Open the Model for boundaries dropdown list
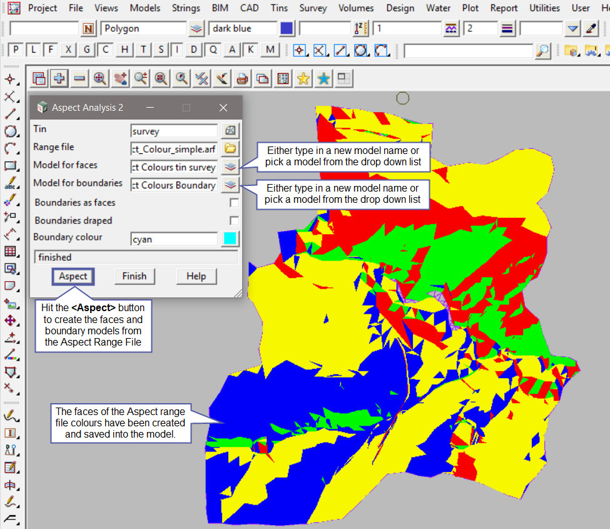610x529 pixels. pyautogui.click(x=230, y=184)
